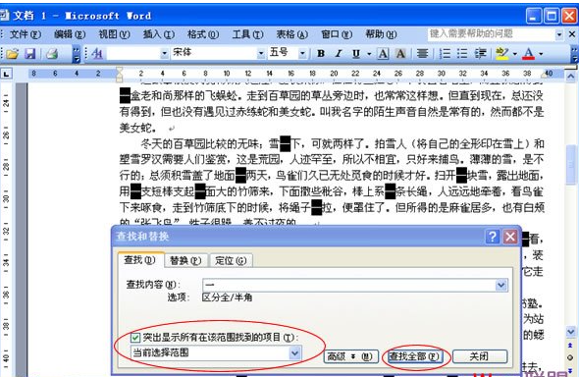Viewport: 579px width, 377px height.
Task: Open the Table menu
Action: coord(292,34)
